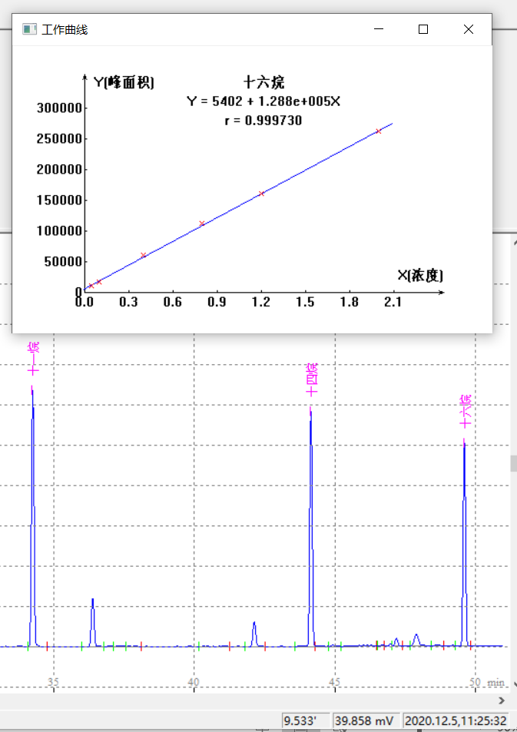Click the 39.858 mV status field
Image resolution: width=517 pixels, height=732 pixels.
[366, 720]
